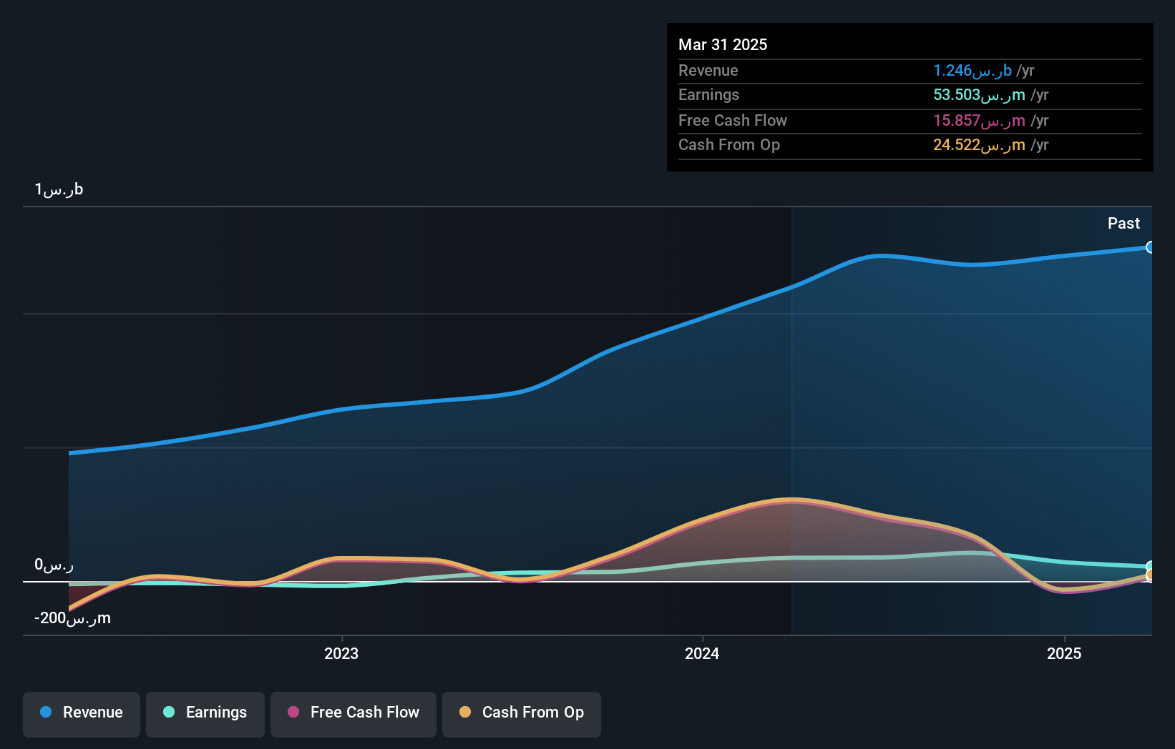Image resolution: width=1175 pixels, height=749 pixels.
Task: Toggle the Cash From Op legend button
Action: (x=522, y=714)
